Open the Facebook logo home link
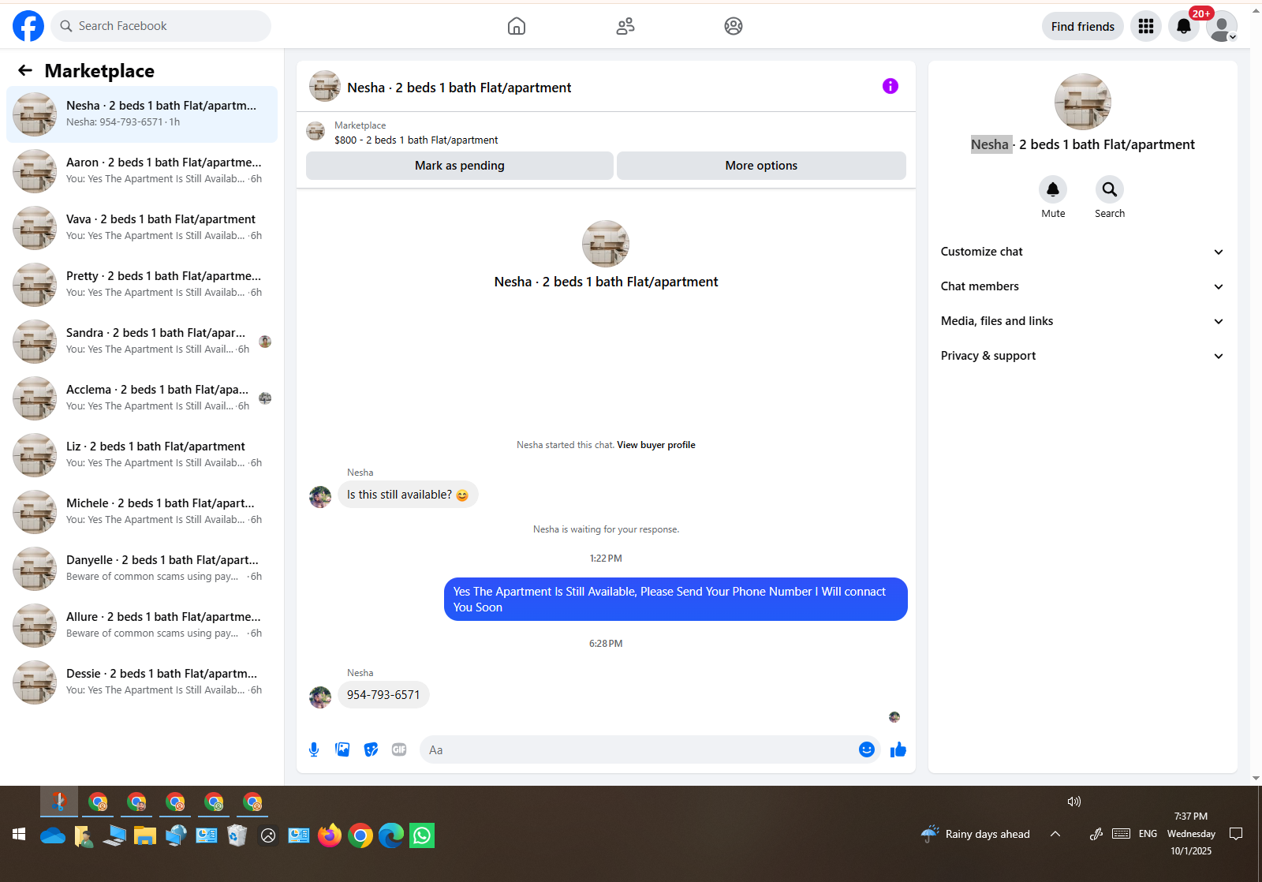This screenshot has height=882, width=1262. click(x=28, y=26)
